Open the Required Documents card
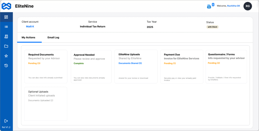The width and height of the screenshot is (259, 131). pyautogui.click(x=46, y=66)
